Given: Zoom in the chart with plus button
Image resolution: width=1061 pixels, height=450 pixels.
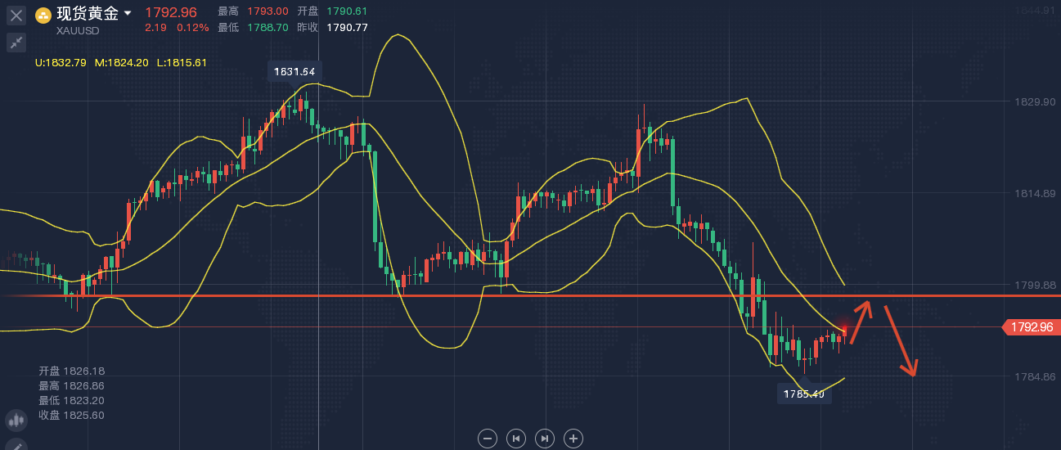Looking at the screenshot, I should tap(573, 439).
